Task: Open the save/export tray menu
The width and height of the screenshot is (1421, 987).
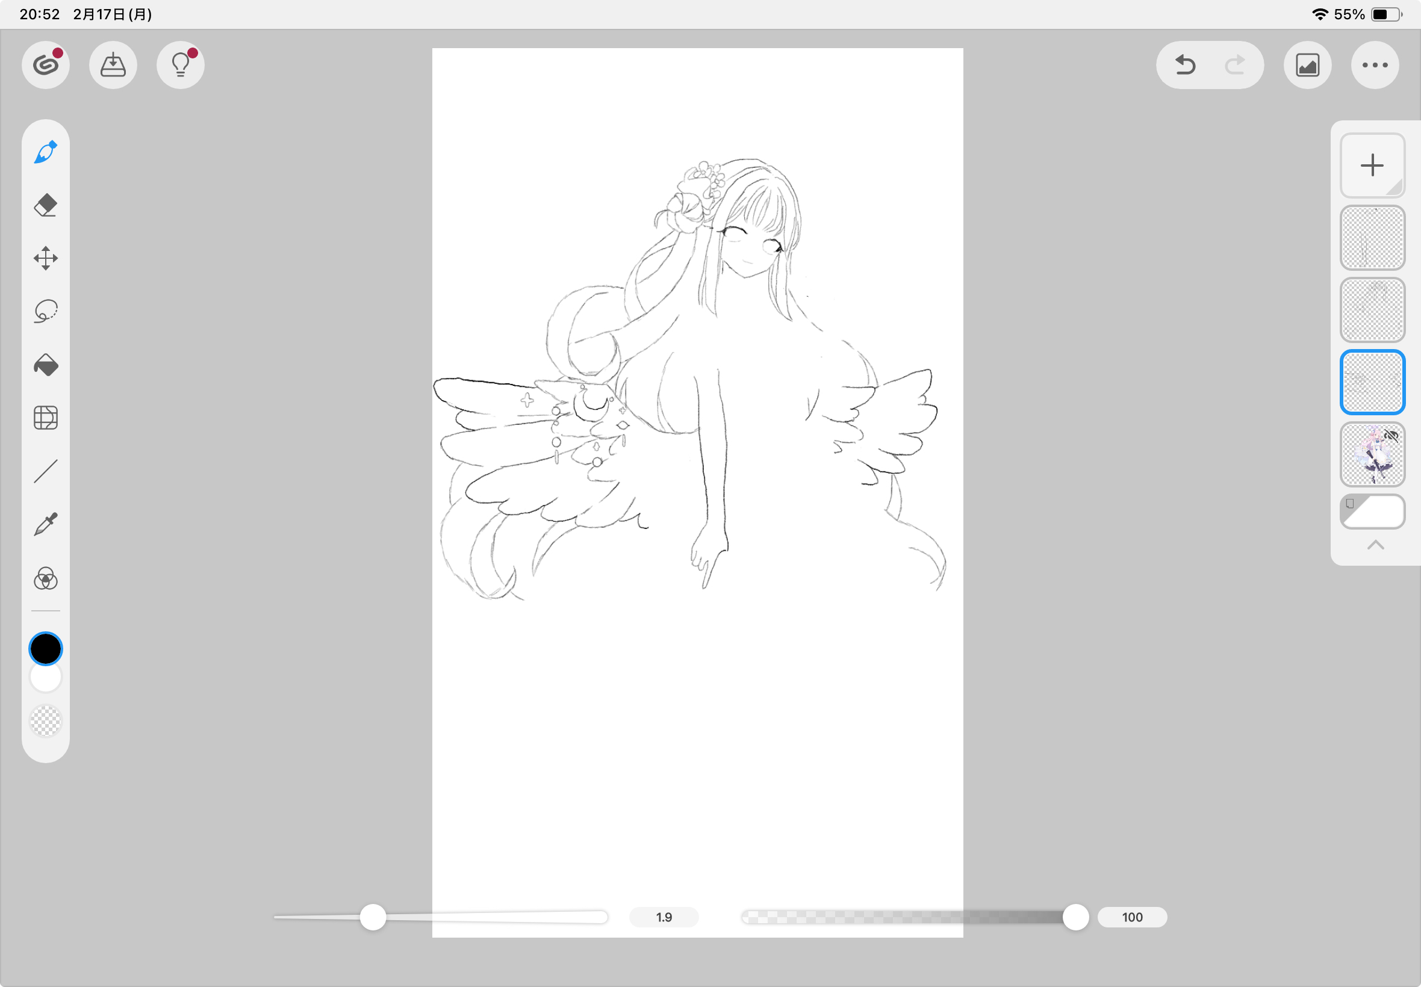Action: coord(113,66)
